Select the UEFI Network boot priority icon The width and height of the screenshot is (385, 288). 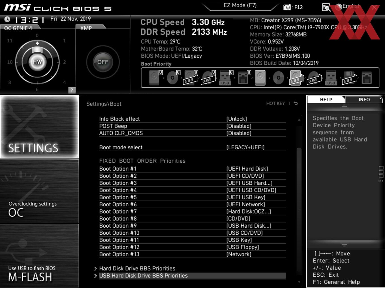click(244, 78)
